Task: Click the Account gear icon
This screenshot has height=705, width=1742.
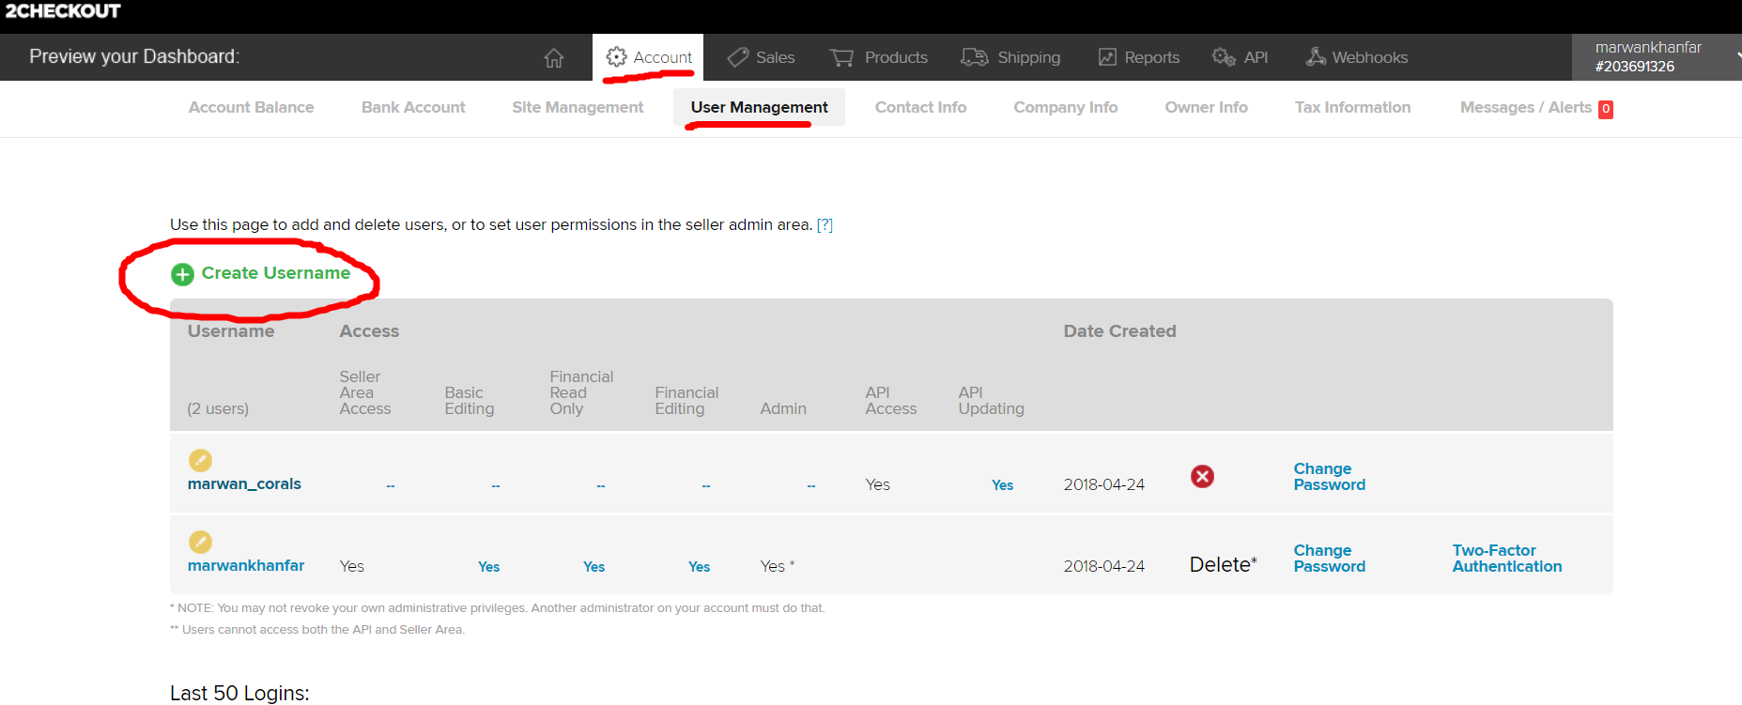Action: click(x=616, y=57)
